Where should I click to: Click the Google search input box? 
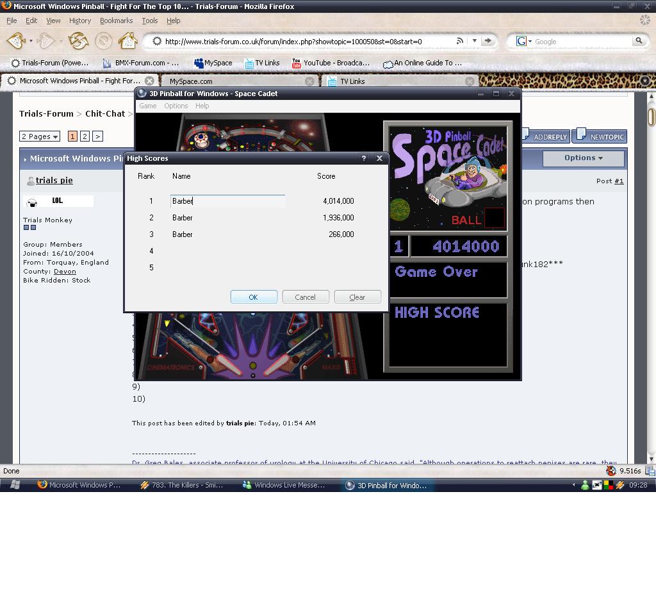click(x=583, y=42)
